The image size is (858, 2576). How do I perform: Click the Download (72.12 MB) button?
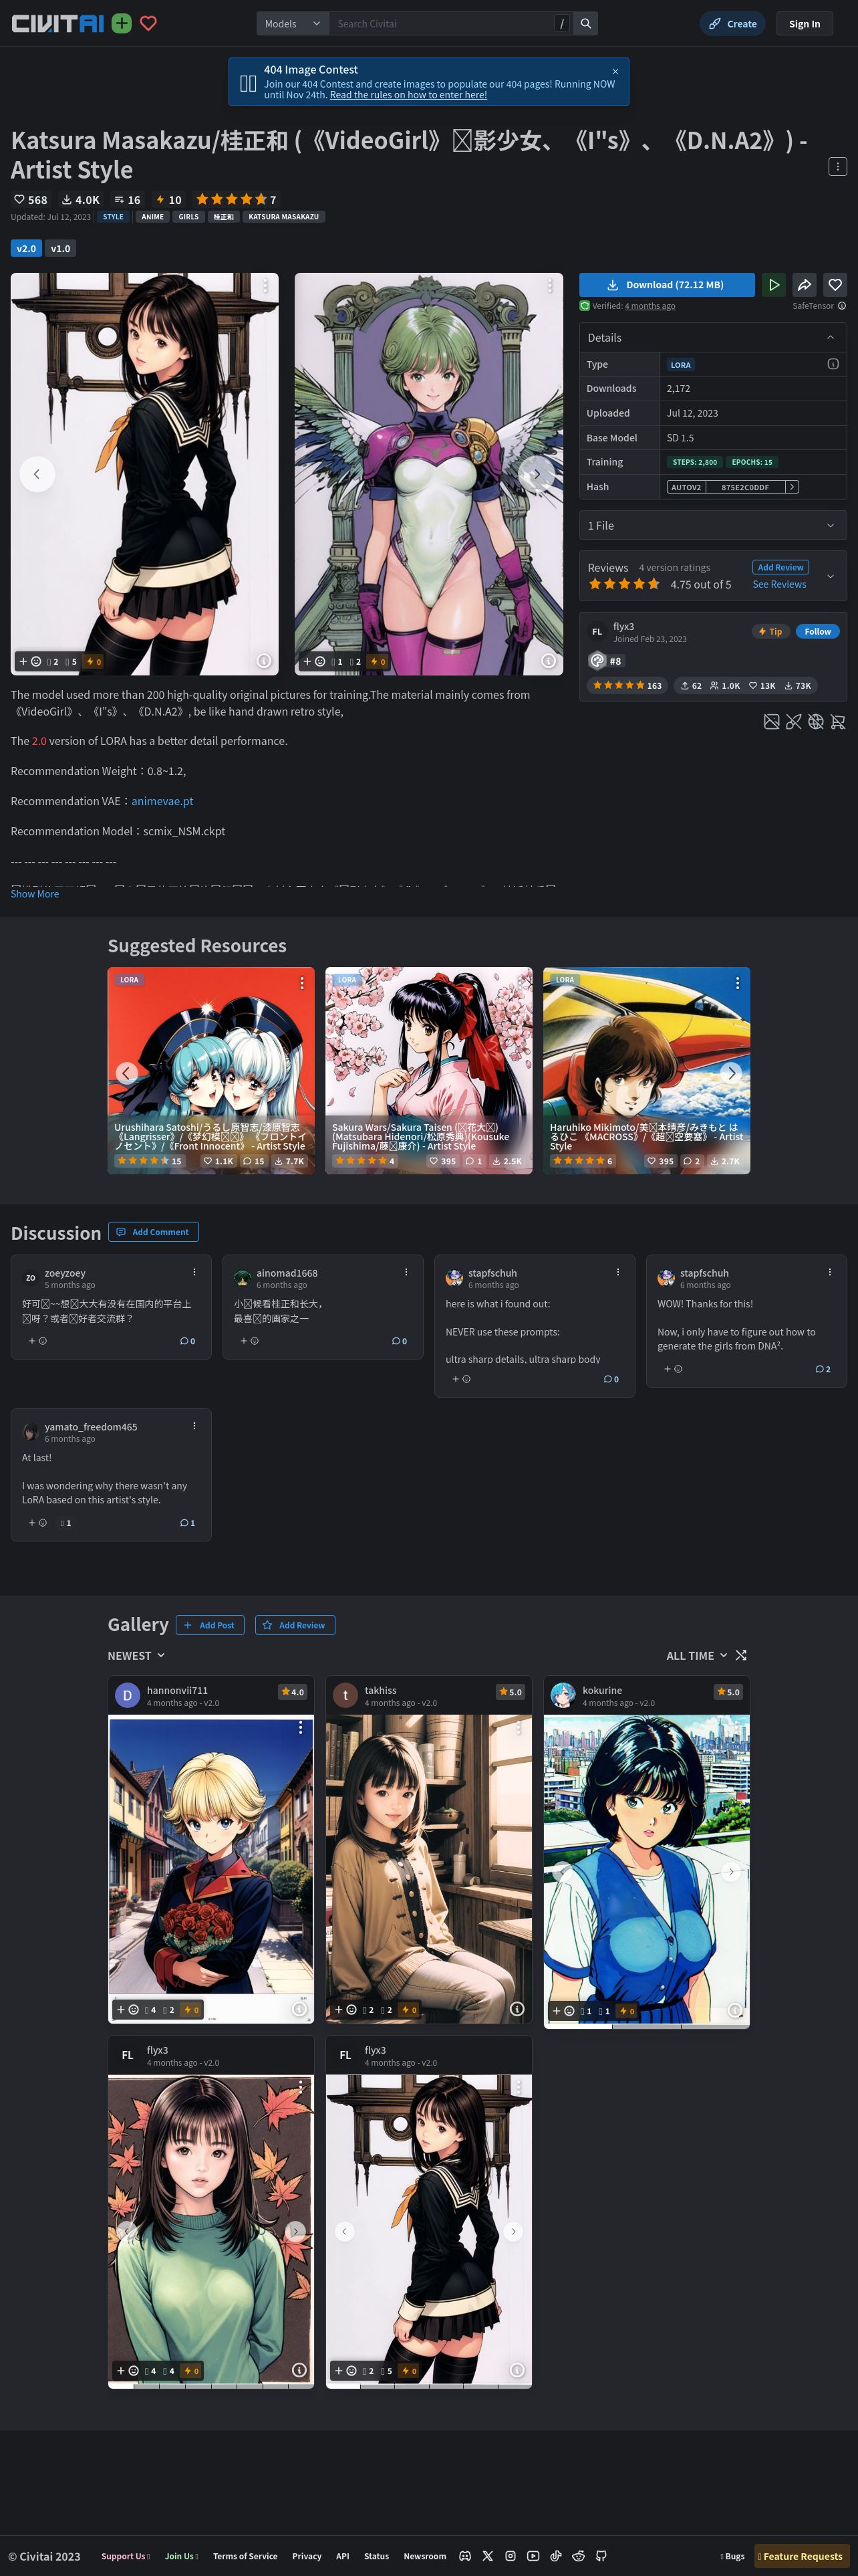(x=666, y=285)
